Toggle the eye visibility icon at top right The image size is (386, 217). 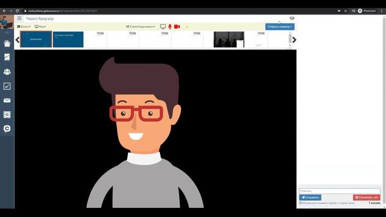[x=292, y=18]
